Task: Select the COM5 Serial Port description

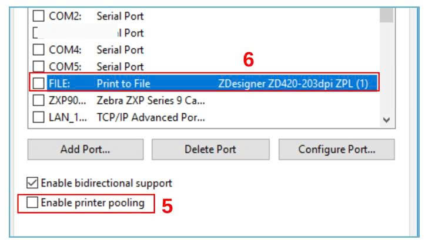Action: [120, 66]
